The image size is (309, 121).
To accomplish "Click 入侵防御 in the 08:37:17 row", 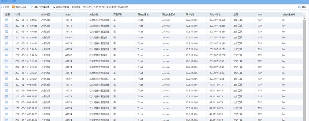I will pos(46,103).
